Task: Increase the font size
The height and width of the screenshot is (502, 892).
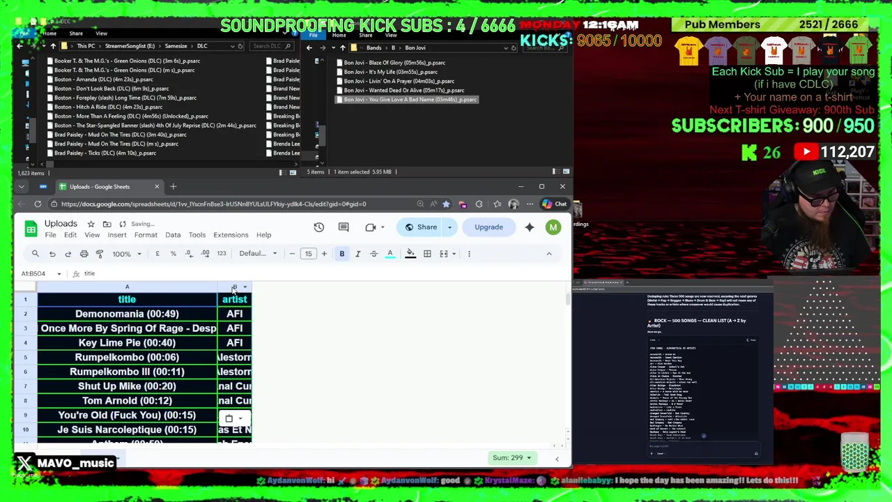Action: click(x=324, y=254)
